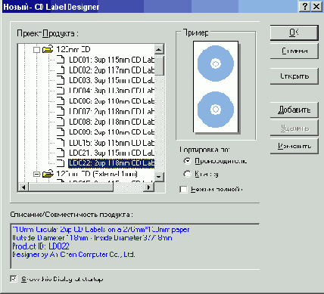Image resolution: width=324 pixels, height=294 pixels.
Task: Collapse the 120mm CD folder node
Action: click(37, 50)
